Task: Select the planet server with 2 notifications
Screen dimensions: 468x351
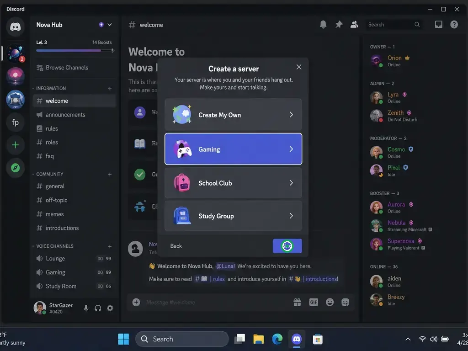Action: click(15, 53)
